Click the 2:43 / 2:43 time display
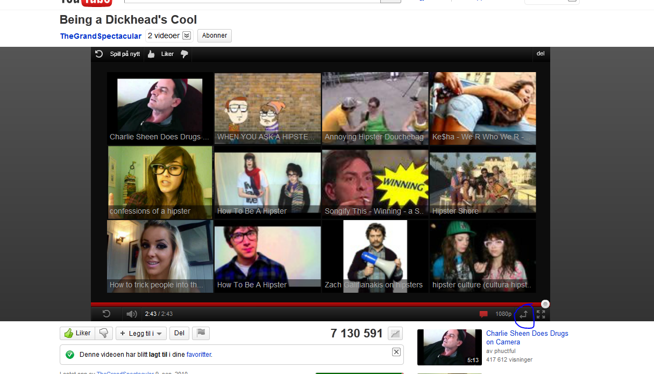This screenshot has width=654, height=374. point(159,314)
